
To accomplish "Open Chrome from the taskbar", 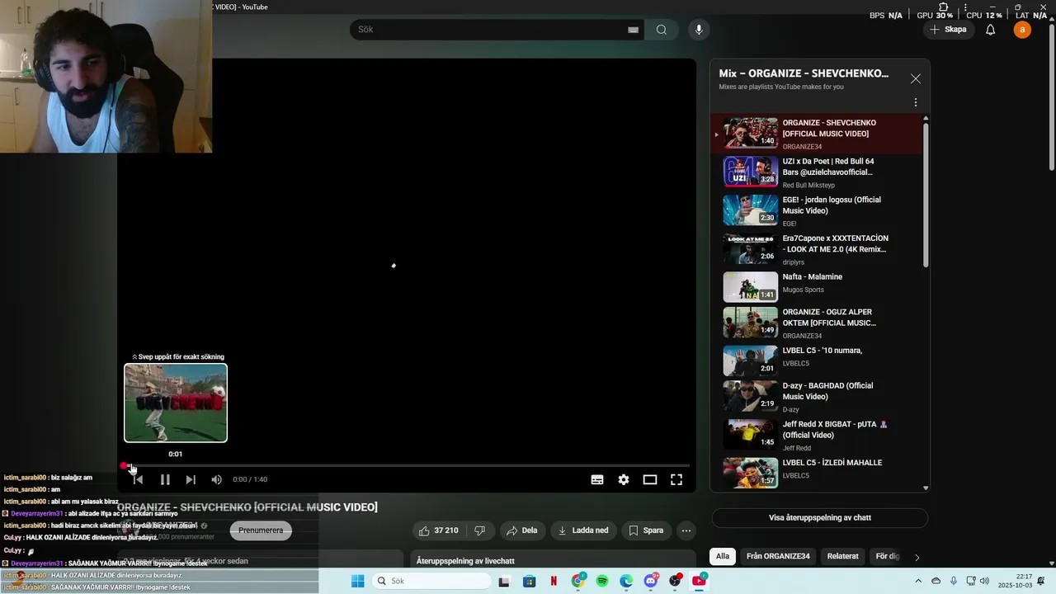I will (577, 581).
